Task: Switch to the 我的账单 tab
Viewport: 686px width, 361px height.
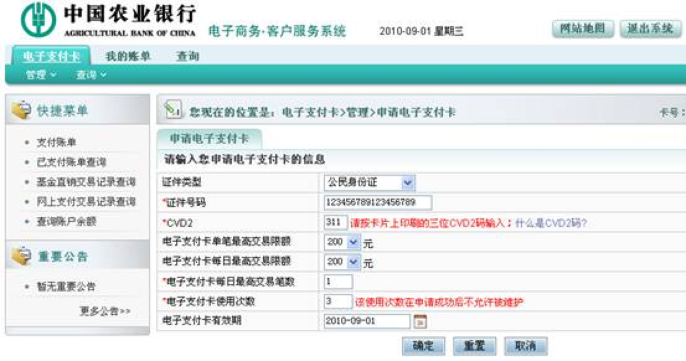Action: pos(128,56)
